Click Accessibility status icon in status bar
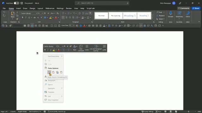 [x=49, y=112]
